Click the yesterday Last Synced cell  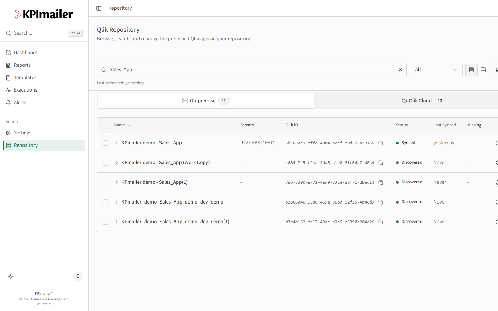pos(444,143)
